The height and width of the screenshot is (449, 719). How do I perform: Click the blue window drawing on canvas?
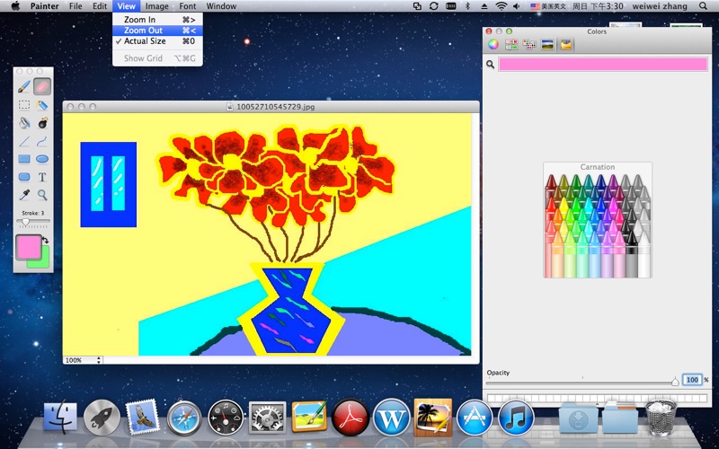point(108,184)
